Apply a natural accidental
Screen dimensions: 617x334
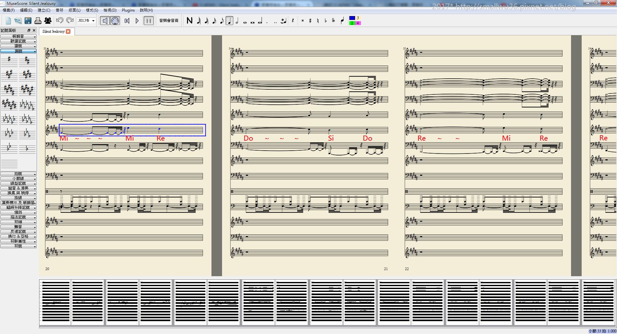click(318, 21)
